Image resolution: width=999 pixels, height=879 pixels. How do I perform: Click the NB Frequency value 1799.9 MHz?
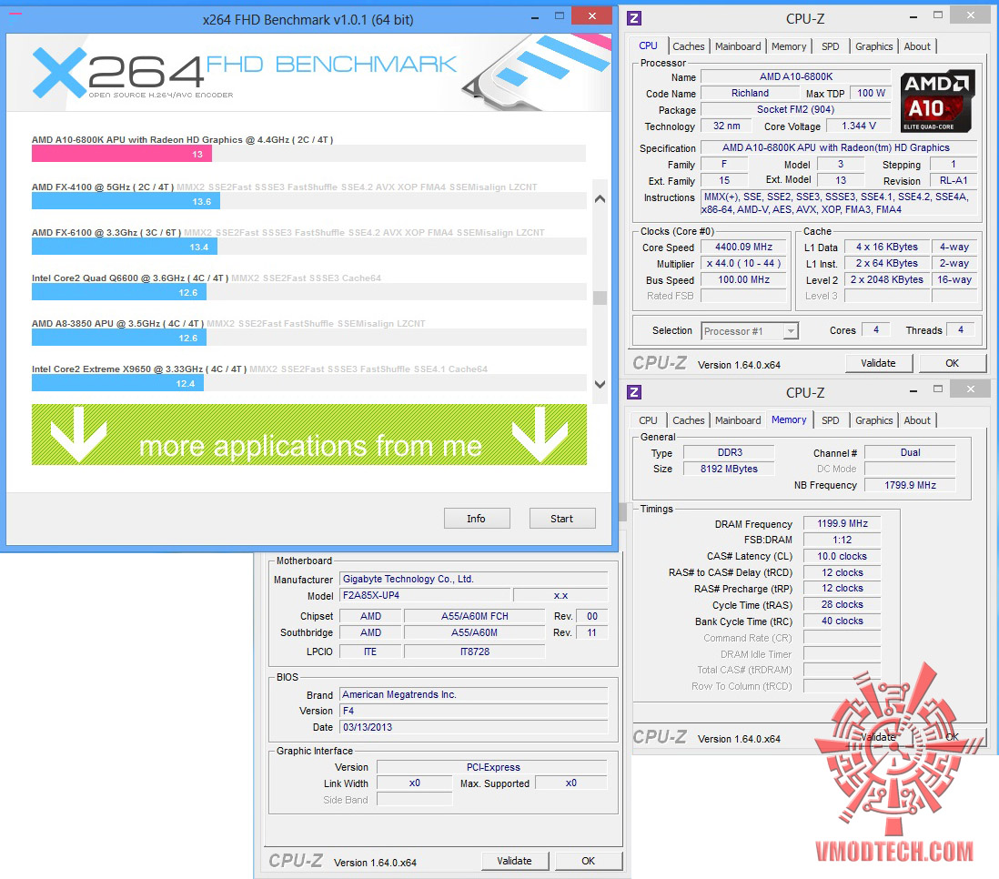910,486
